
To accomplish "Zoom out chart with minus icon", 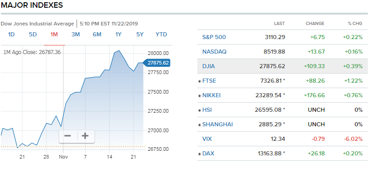I will click(x=68, y=136).
